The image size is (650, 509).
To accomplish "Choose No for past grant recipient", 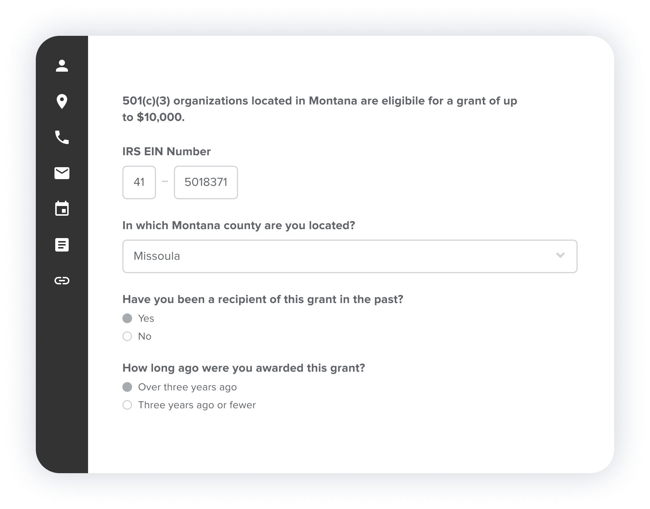I will [x=127, y=336].
